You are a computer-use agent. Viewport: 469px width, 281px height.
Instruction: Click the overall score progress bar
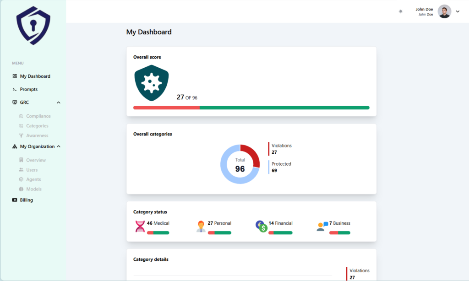pyautogui.click(x=251, y=108)
